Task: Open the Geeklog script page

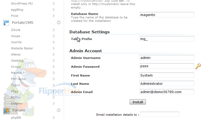Action: [x=17, y=61]
